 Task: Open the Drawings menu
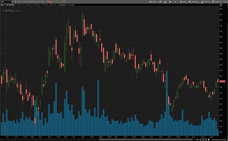(x=194, y=2)
